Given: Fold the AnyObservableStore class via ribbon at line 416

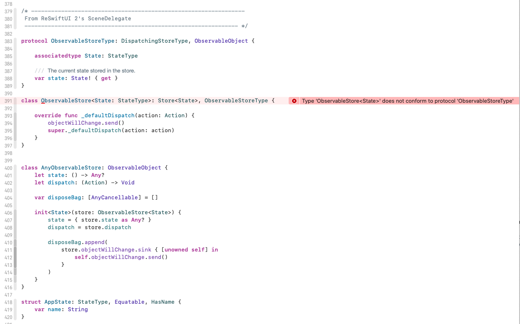Looking at the screenshot, I should (15, 287).
